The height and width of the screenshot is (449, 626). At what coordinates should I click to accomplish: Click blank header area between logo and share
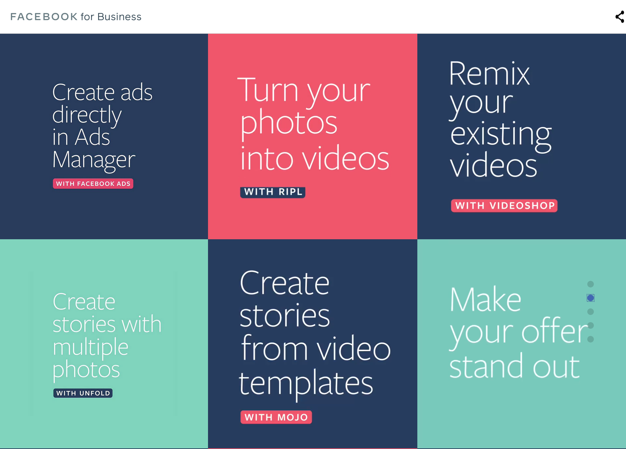pyautogui.click(x=361, y=17)
